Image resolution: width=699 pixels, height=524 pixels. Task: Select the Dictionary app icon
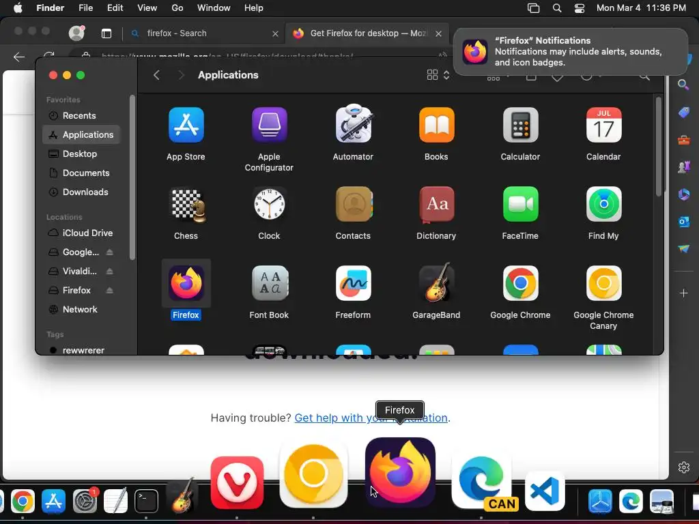click(436, 204)
